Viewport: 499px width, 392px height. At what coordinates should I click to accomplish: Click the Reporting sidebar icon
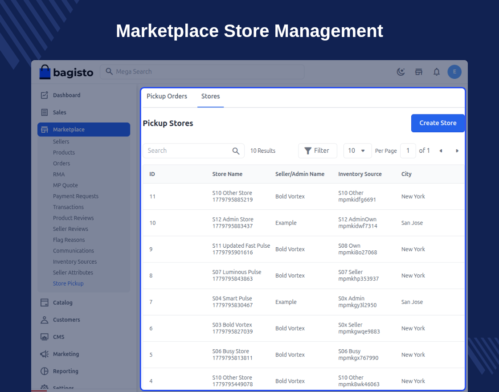pyautogui.click(x=45, y=372)
